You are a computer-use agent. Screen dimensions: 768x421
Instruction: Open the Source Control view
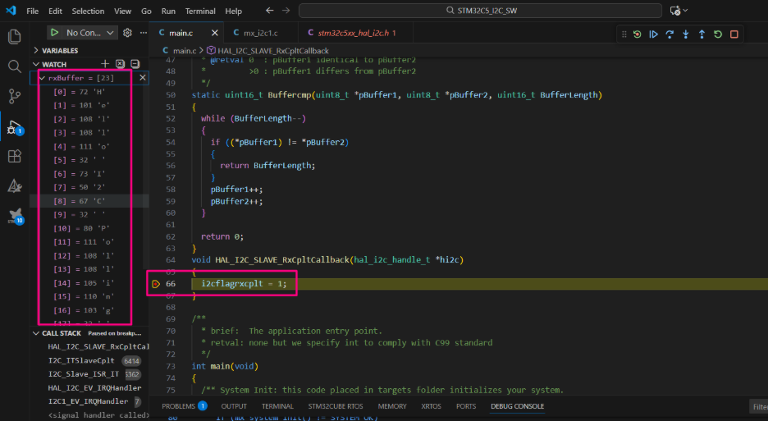14,97
